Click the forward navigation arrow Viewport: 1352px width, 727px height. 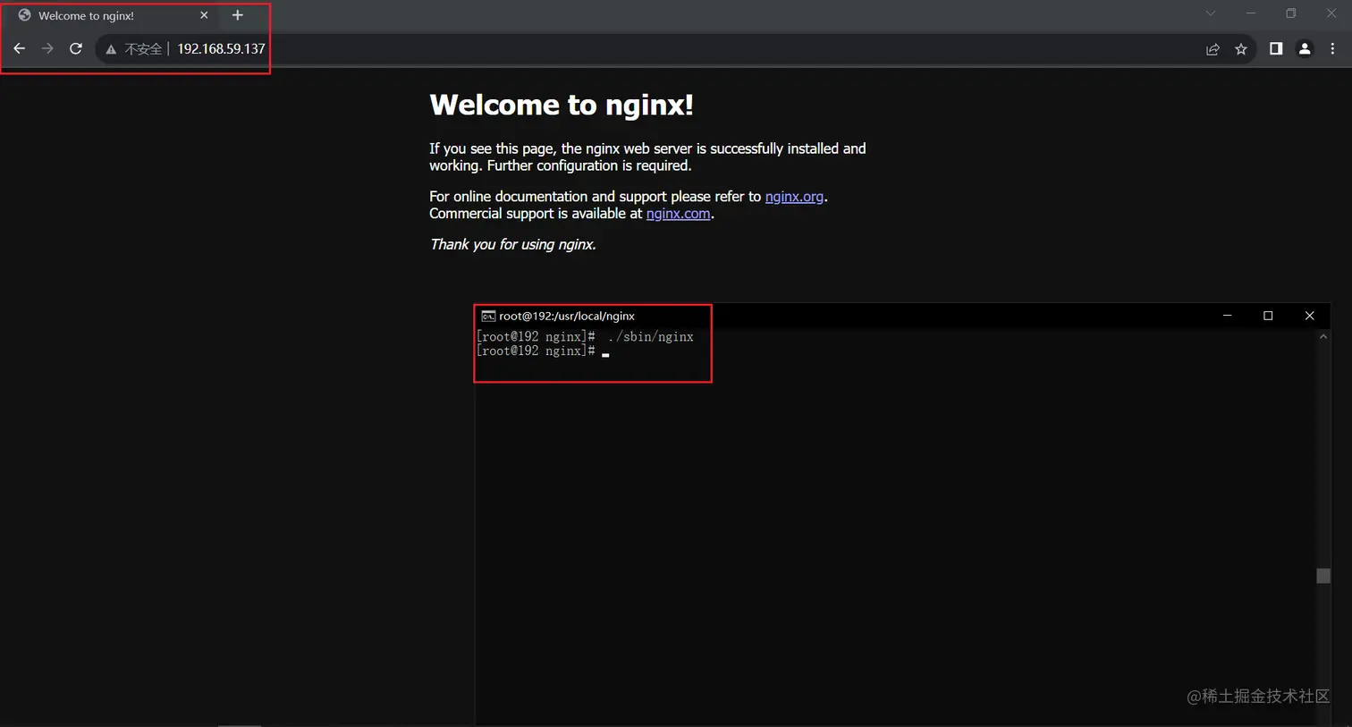[47, 48]
